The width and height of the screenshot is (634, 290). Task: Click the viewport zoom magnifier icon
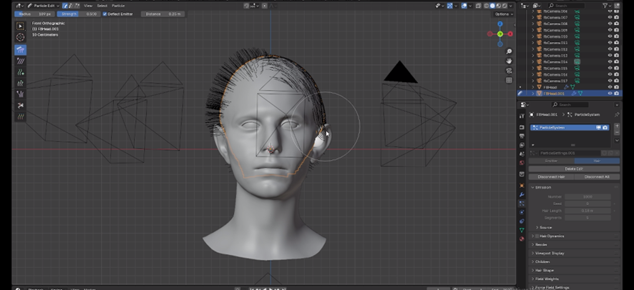click(x=509, y=52)
